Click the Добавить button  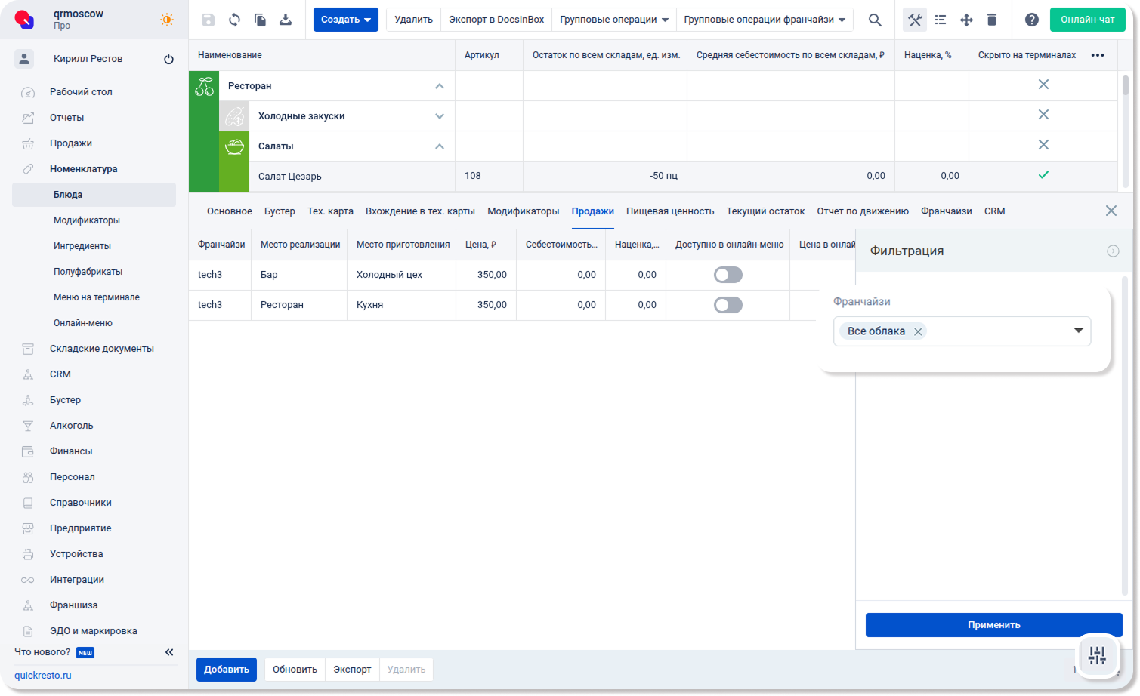pyautogui.click(x=226, y=670)
